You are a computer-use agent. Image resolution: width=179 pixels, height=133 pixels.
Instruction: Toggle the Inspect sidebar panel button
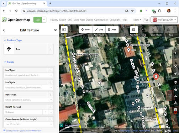tap(64, 30)
